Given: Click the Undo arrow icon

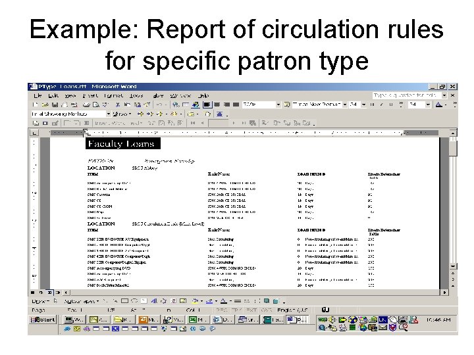Looking at the screenshot, I should (159, 105).
